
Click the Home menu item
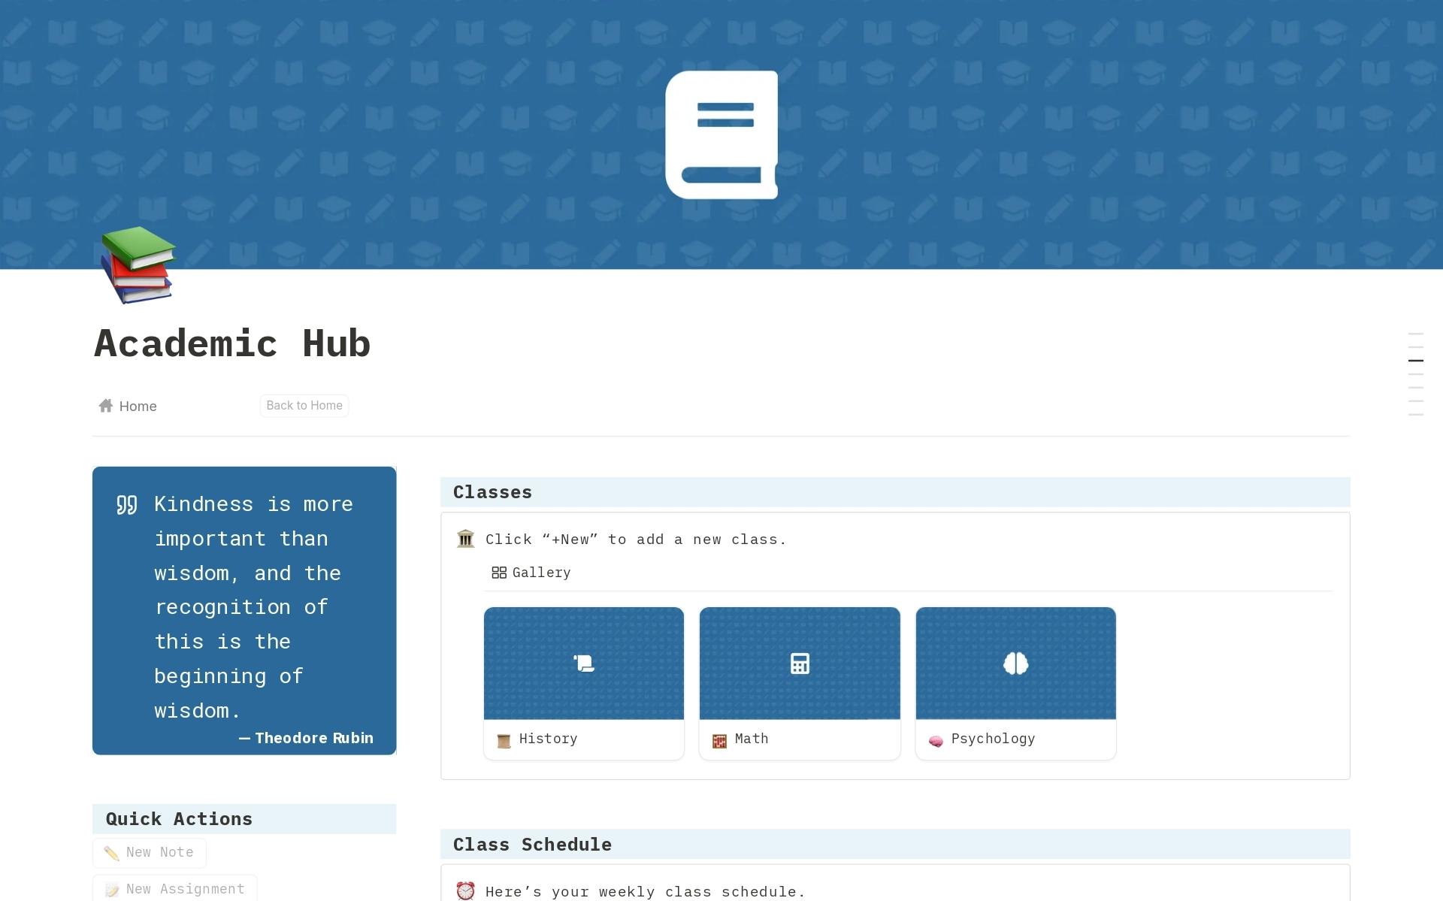[127, 406]
